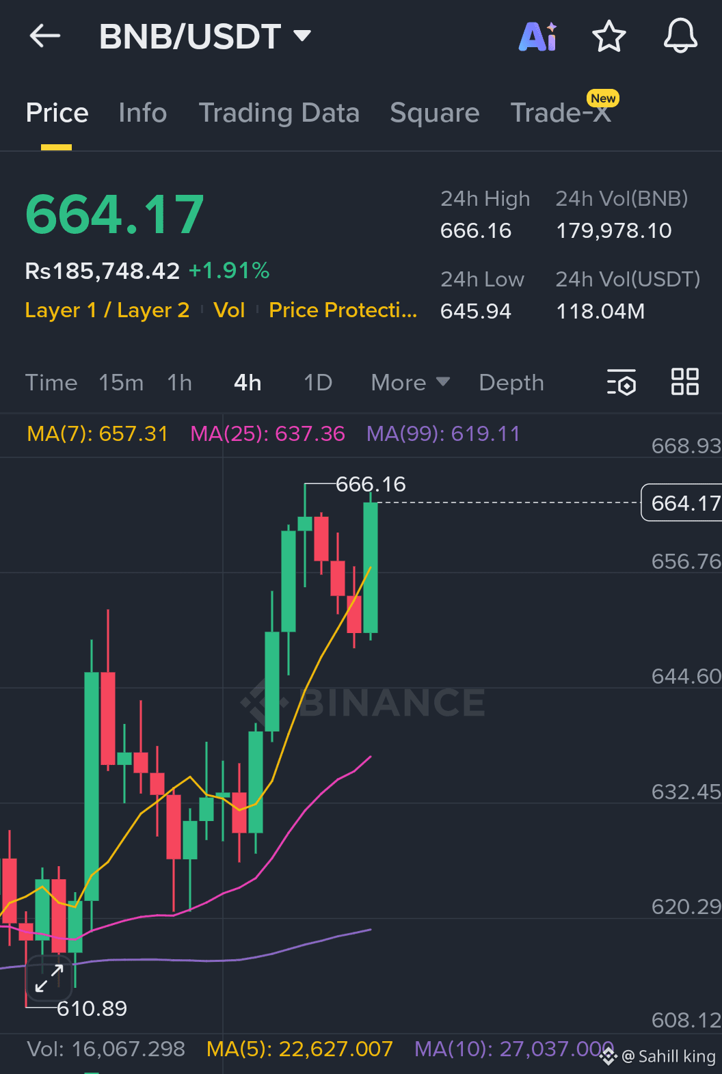Open the Price Protection tag
This screenshot has height=1074, width=722.
[343, 310]
